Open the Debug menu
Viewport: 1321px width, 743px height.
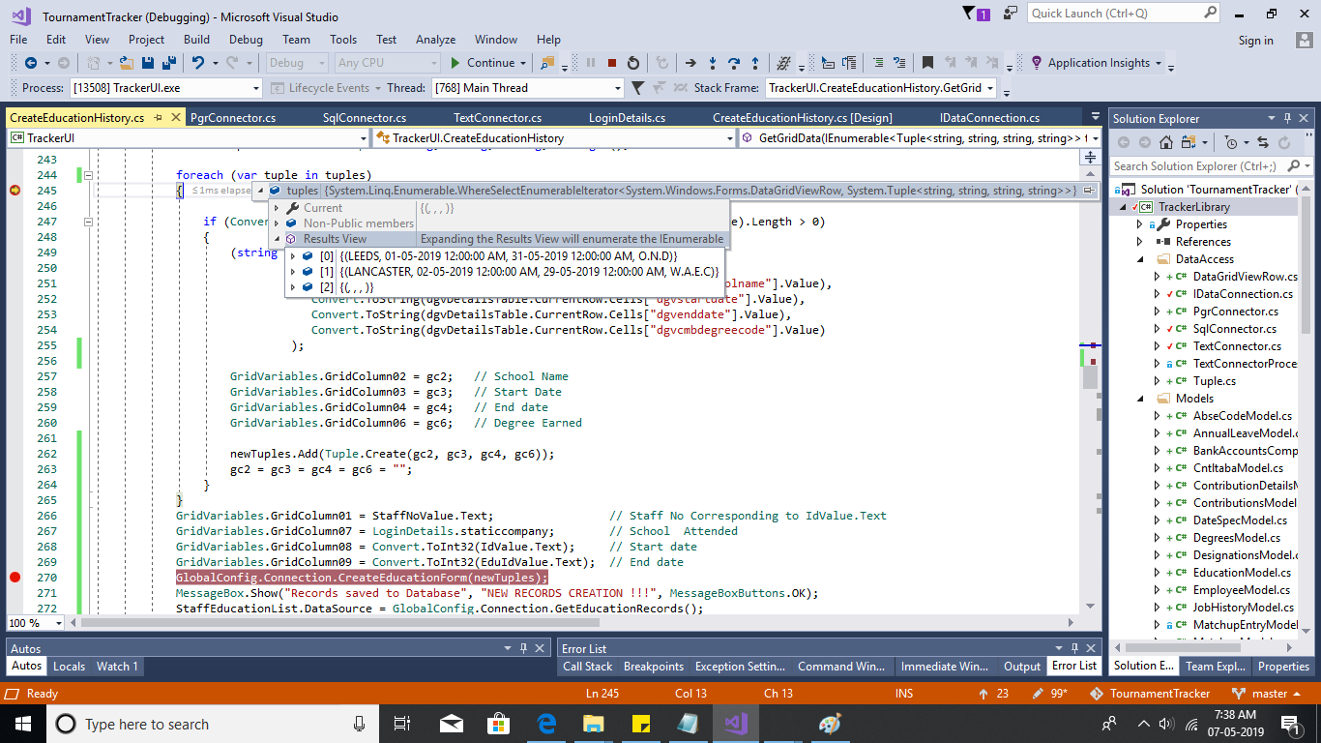click(246, 40)
